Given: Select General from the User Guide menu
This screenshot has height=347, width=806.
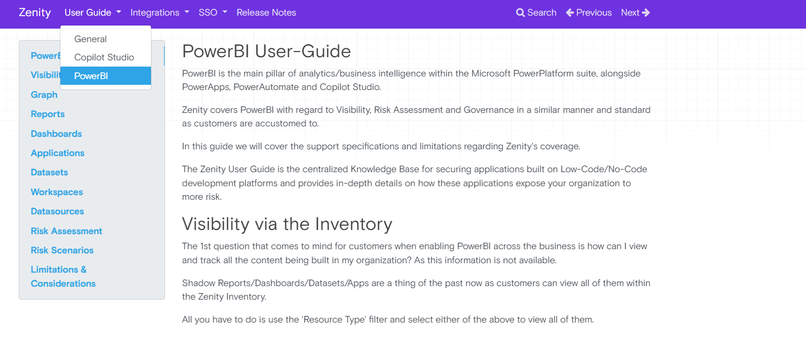Looking at the screenshot, I should [91, 39].
